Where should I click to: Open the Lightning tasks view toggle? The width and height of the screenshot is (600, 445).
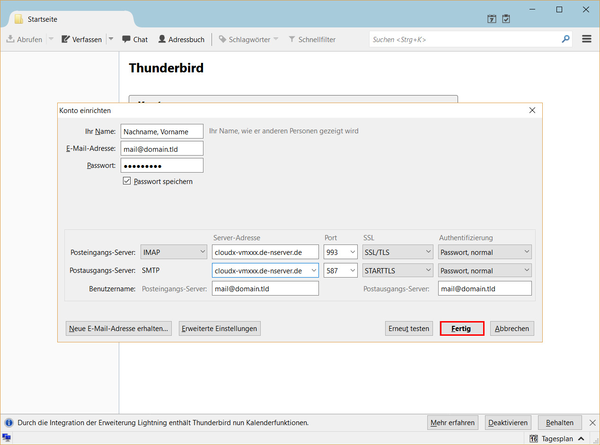(x=506, y=18)
